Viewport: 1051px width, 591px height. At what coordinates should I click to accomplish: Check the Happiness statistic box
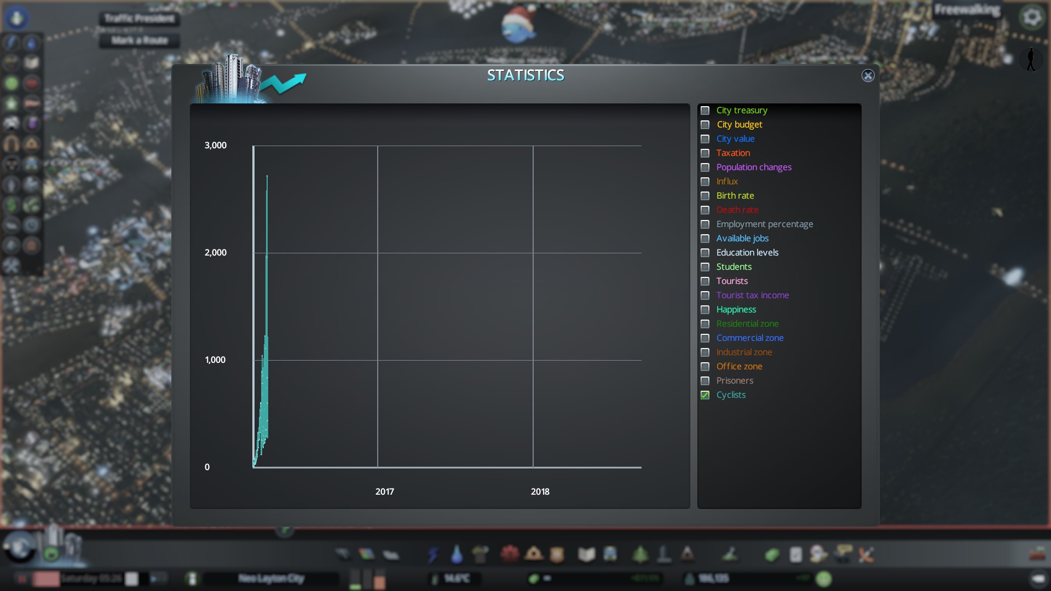point(705,310)
